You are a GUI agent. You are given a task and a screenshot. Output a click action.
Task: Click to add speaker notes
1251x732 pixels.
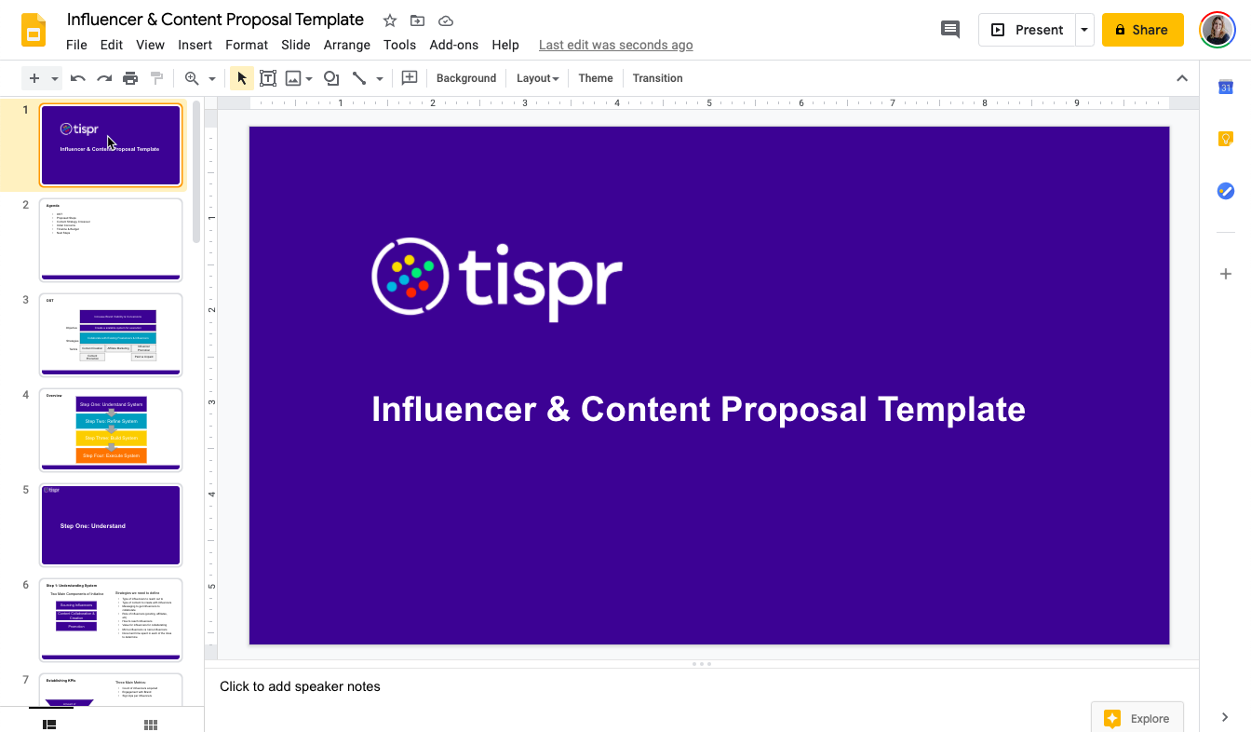(300, 686)
